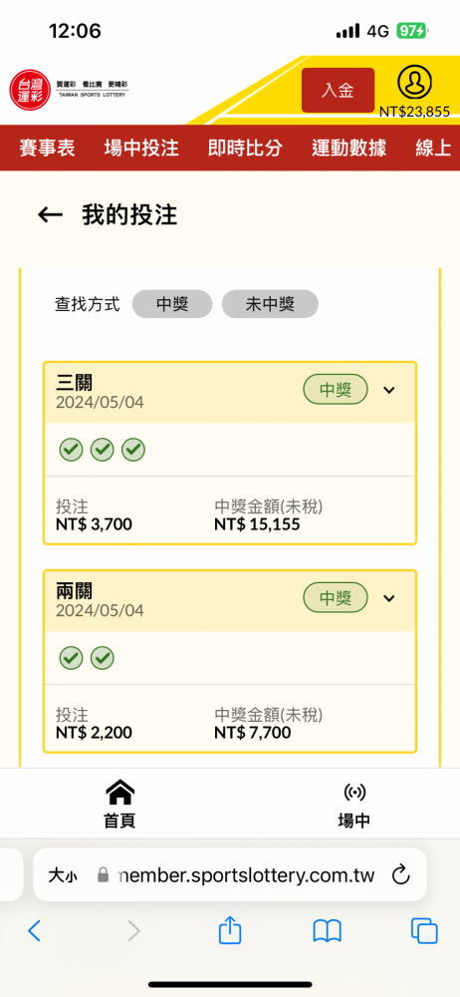The height and width of the screenshot is (997, 460).
Task: Tap the Taiwan Sports Lottery logo
Action: click(70, 90)
